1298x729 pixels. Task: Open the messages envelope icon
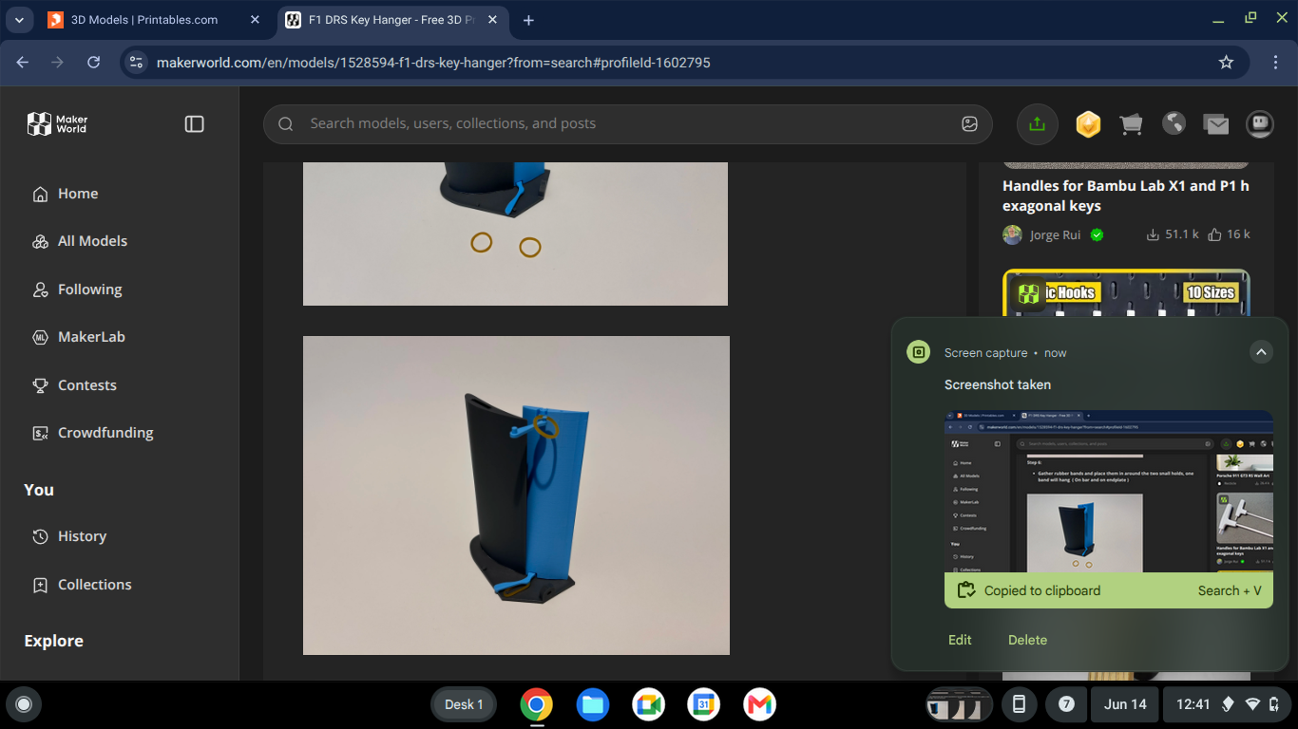coord(1216,123)
